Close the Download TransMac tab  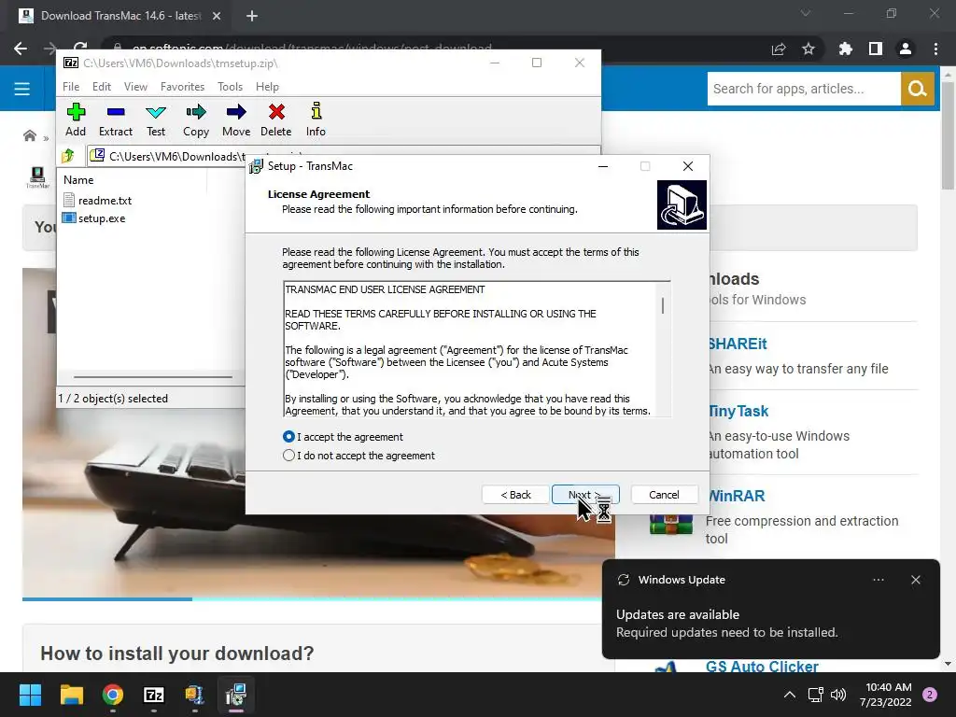217,16
